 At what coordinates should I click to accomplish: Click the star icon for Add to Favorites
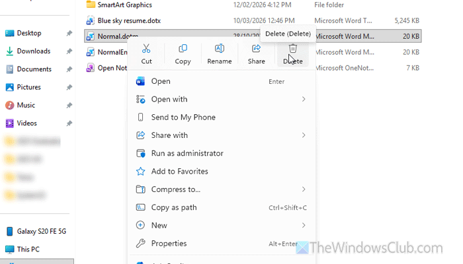click(x=140, y=171)
